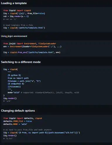Click the comment '# 'a/b''

(x=7, y=101)
